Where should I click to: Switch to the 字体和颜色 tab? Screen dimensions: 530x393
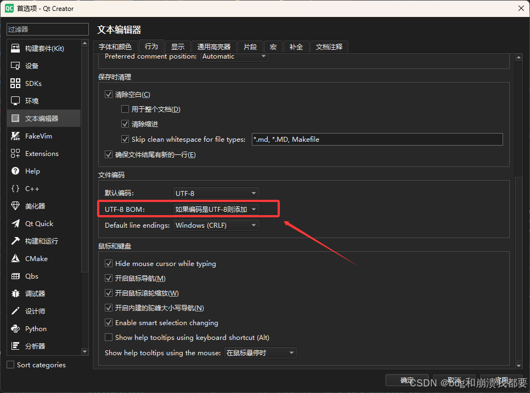[115, 47]
